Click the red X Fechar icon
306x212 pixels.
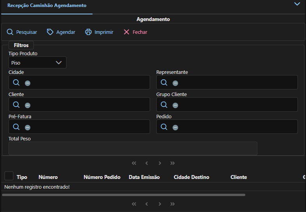pos(126,32)
